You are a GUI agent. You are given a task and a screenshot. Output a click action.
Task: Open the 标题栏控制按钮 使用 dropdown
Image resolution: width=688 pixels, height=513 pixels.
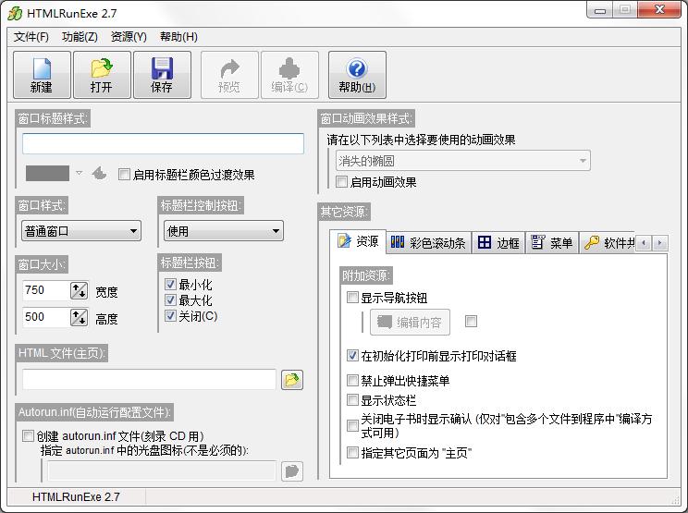tap(224, 231)
